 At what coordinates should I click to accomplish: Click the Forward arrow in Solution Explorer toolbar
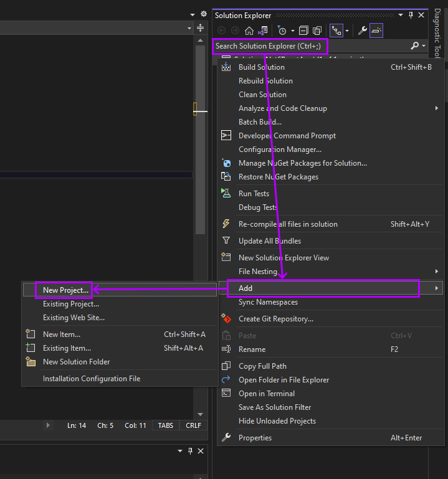tap(235, 31)
